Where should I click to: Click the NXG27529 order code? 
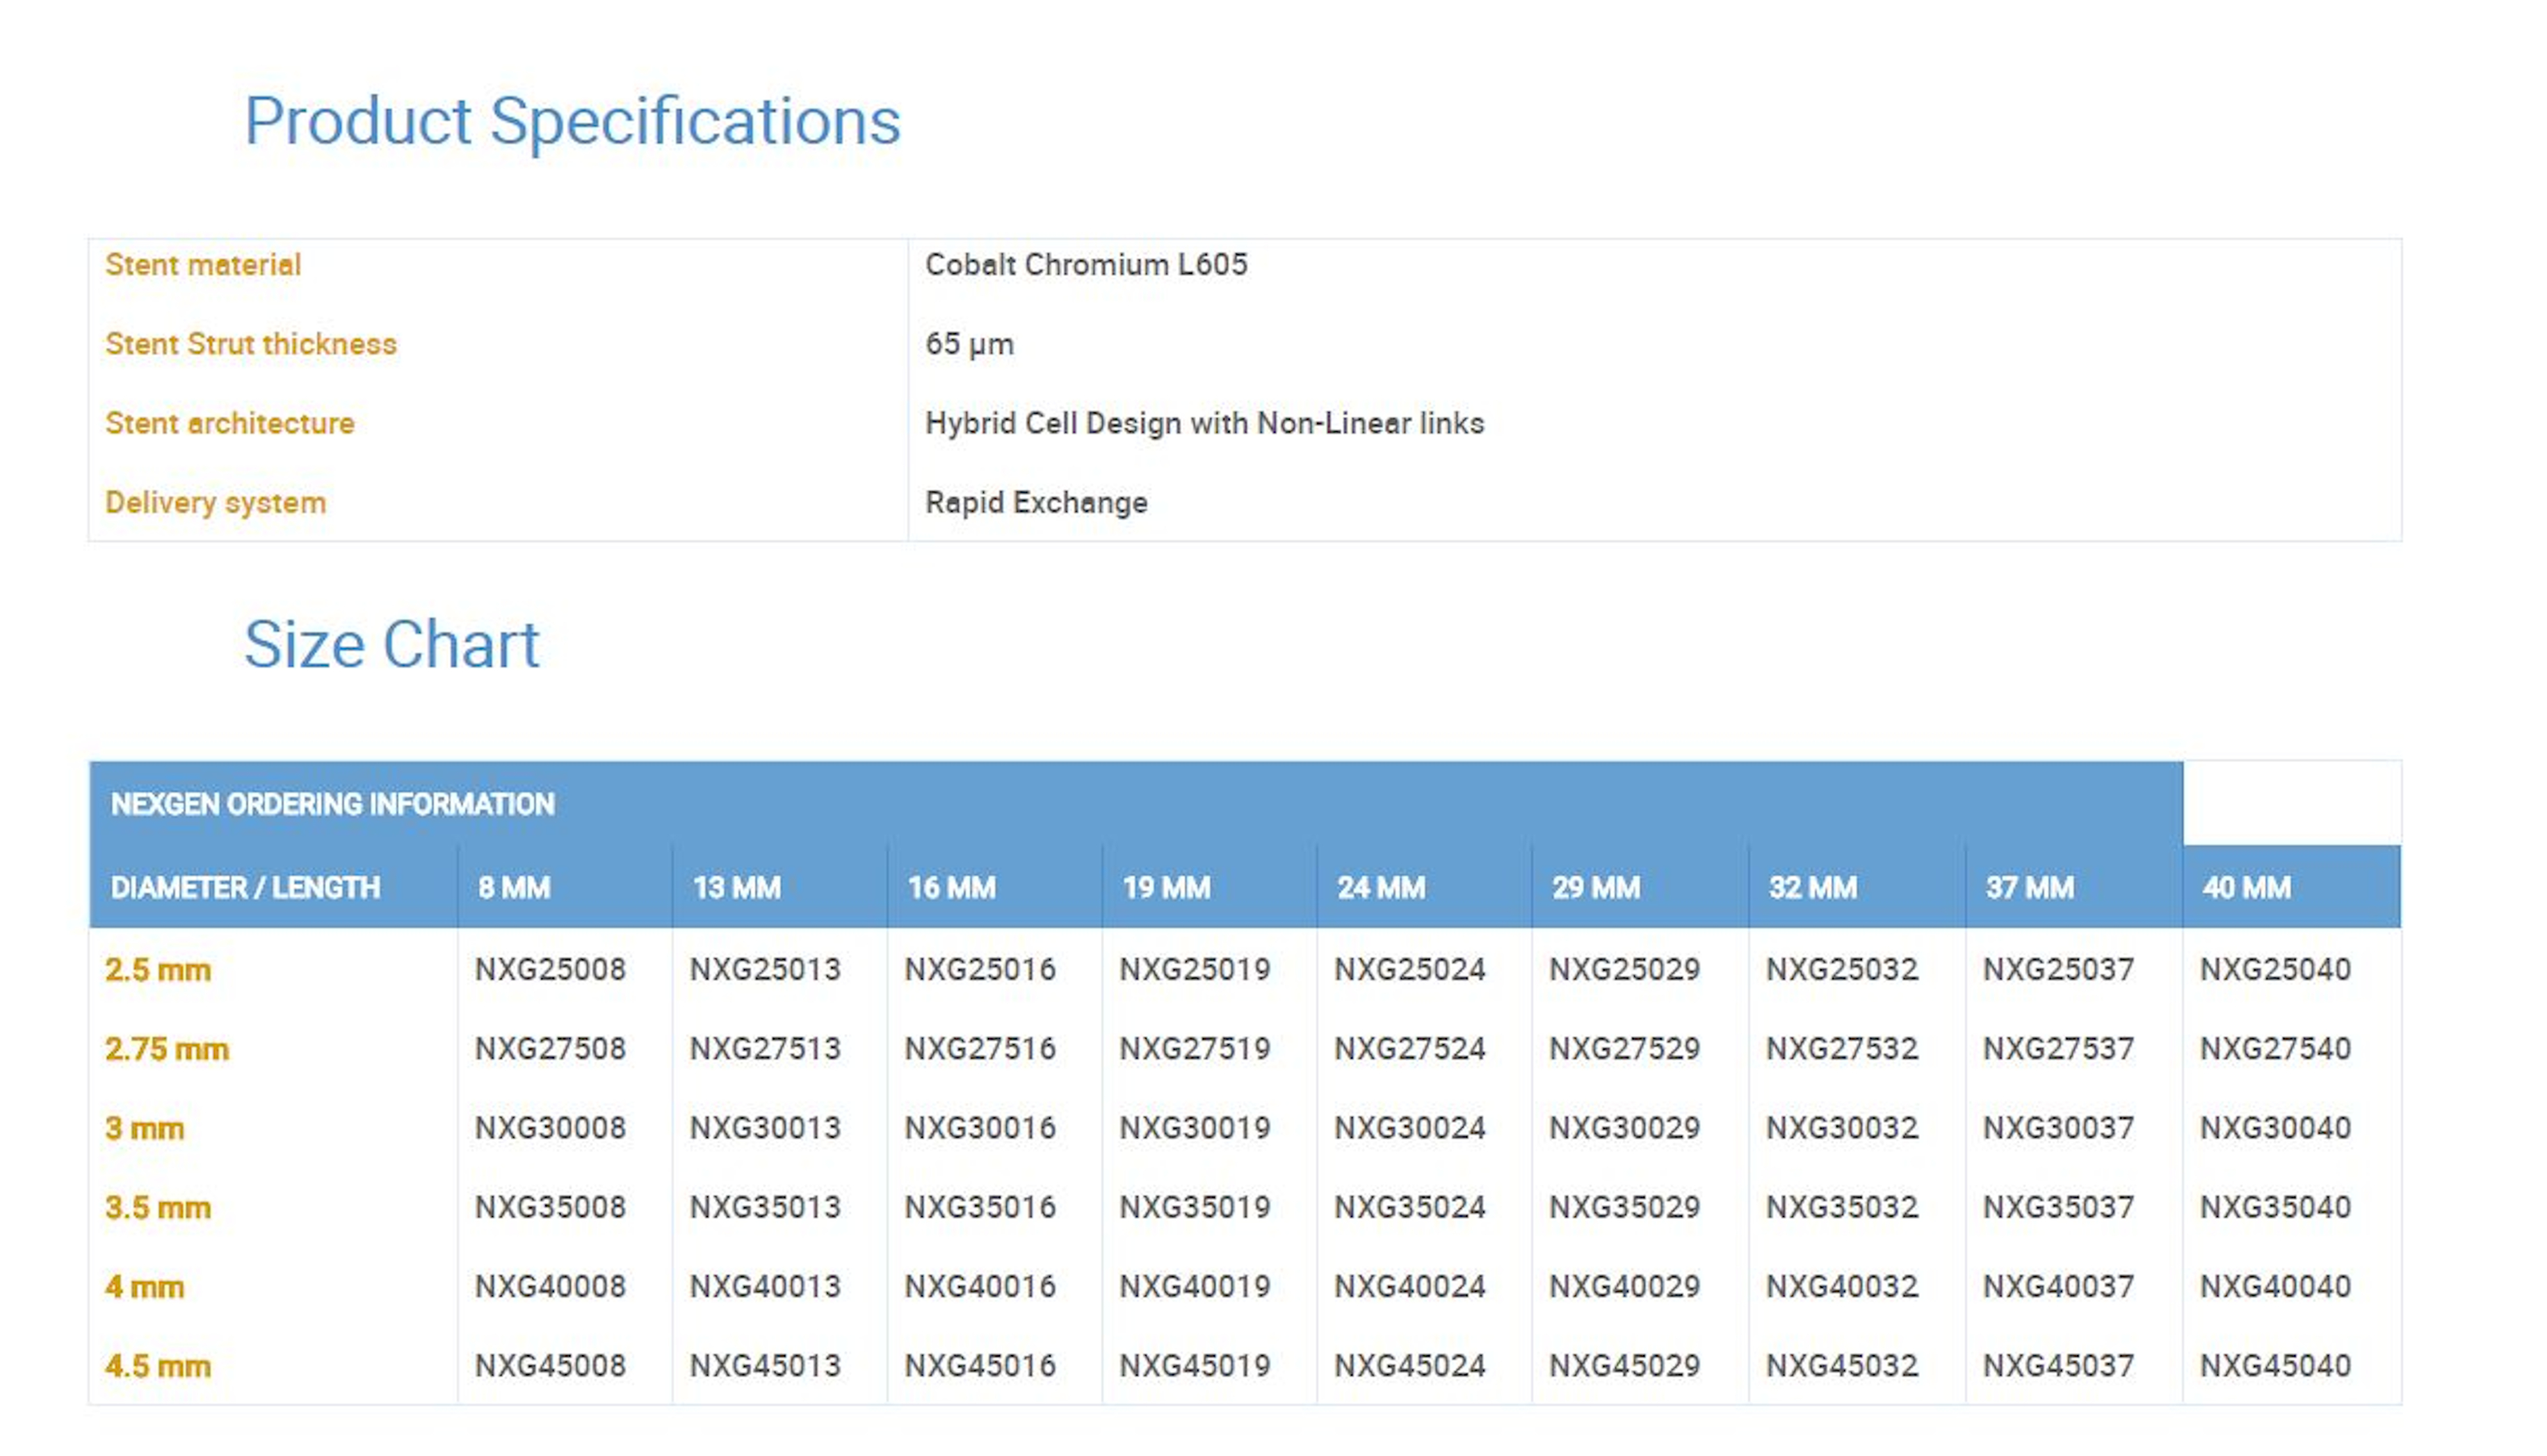point(1625,1049)
